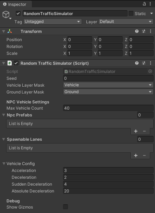Open Transform component help reference

(x=137, y=31)
